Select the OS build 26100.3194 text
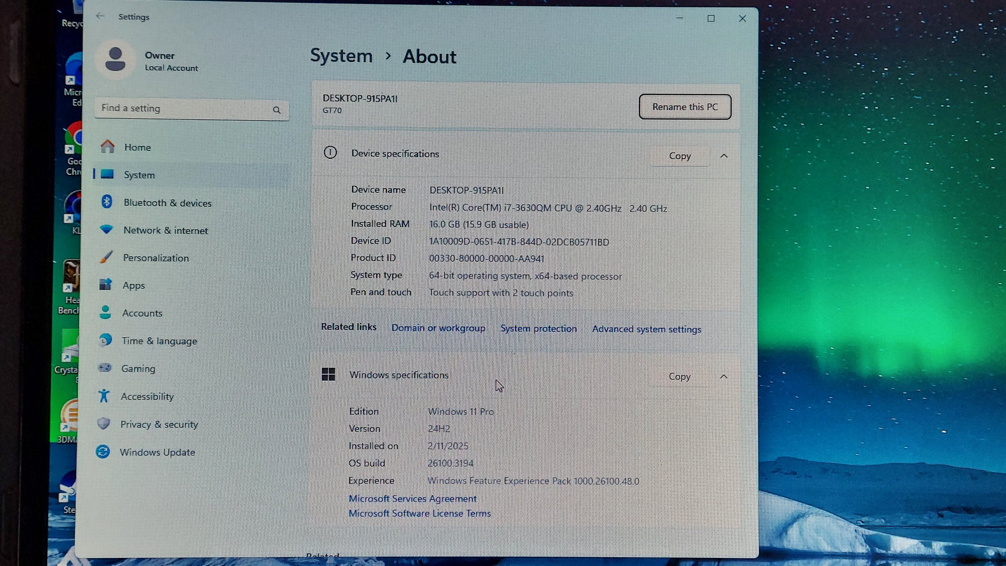The height and width of the screenshot is (566, 1006). point(450,463)
